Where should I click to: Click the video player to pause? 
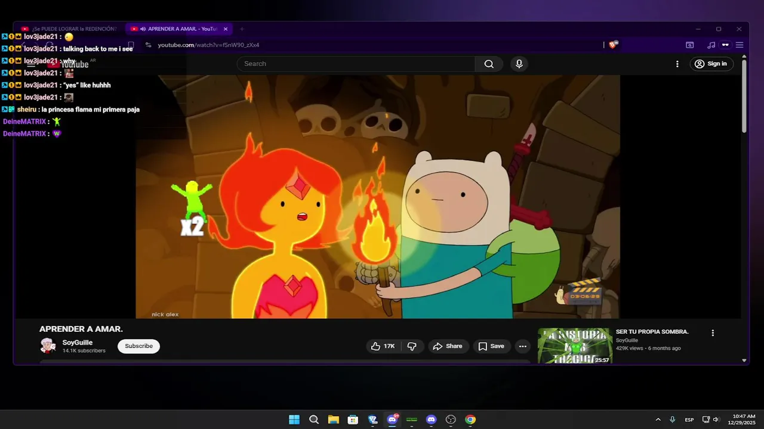pyautogui.click(x=378, y=197)
